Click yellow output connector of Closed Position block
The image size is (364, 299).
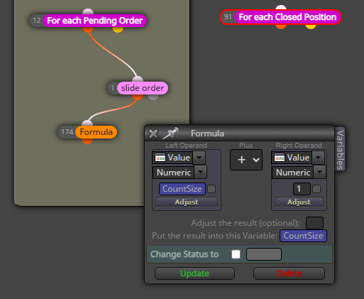point(311,26)
